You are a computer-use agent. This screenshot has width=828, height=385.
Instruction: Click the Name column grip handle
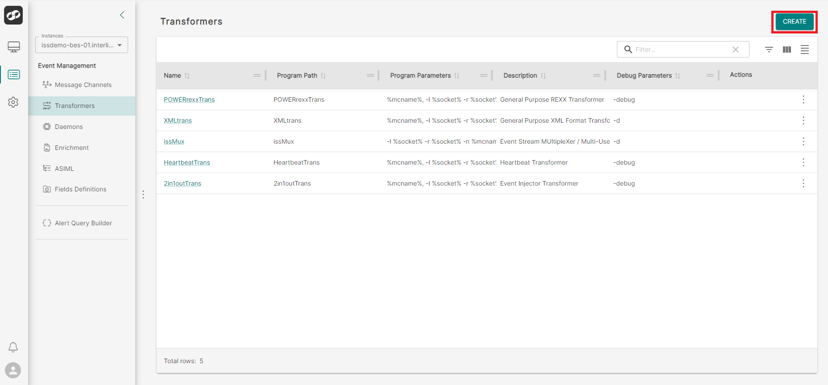[257, 75]
